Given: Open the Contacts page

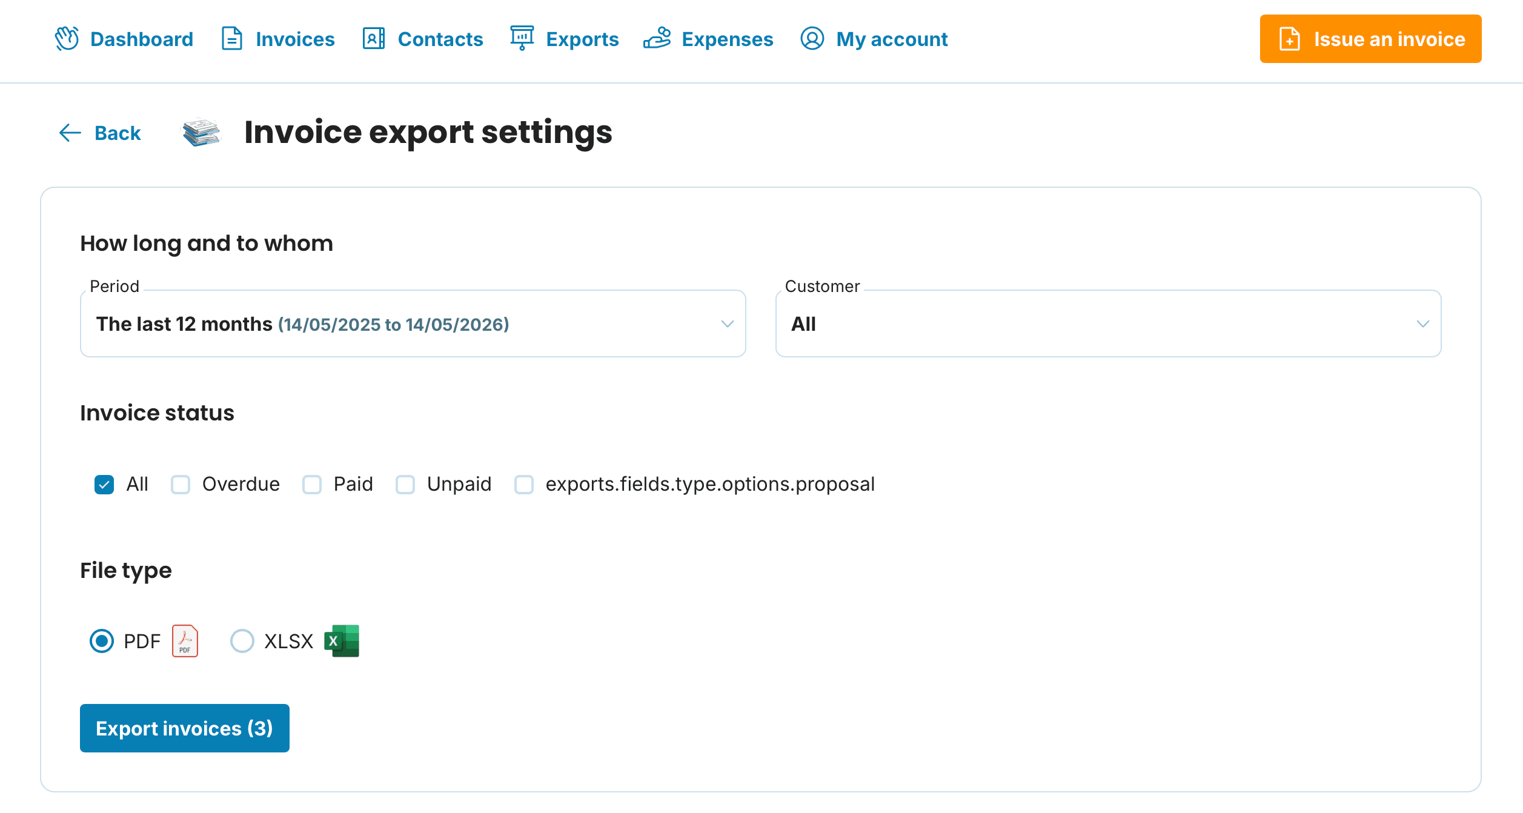Looking at the screenshot, I should 423,39.
